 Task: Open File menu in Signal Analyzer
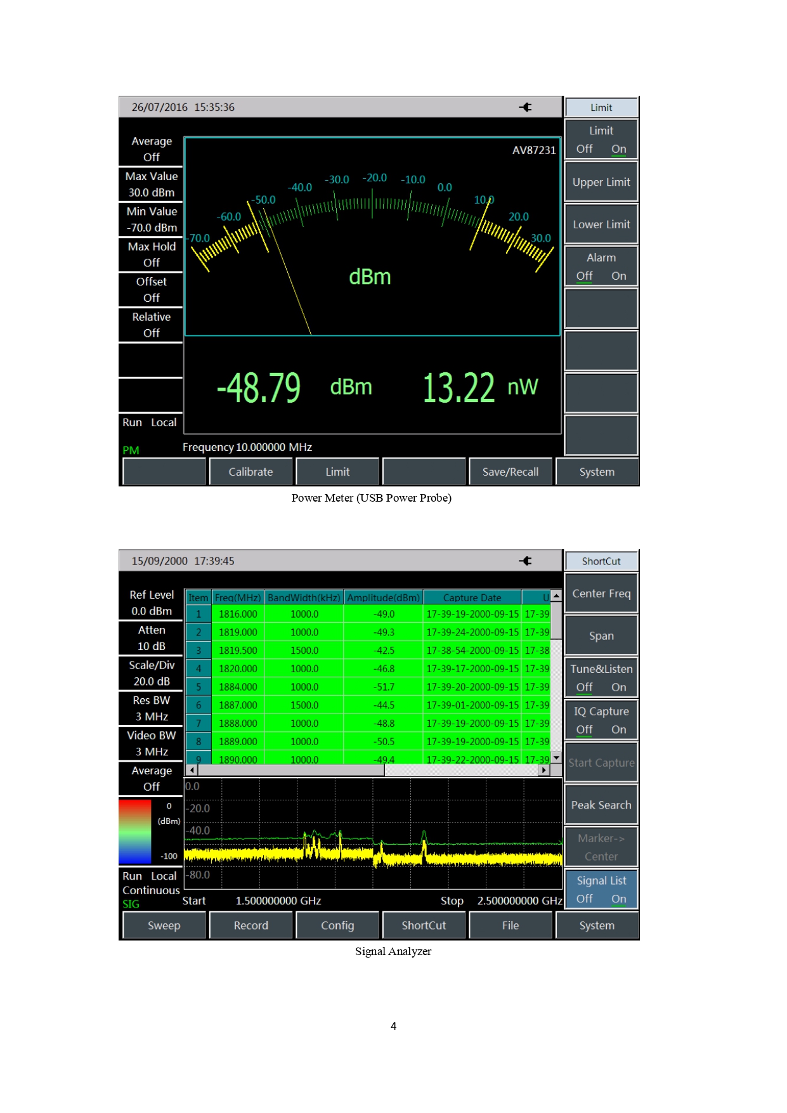pos(511,925)
